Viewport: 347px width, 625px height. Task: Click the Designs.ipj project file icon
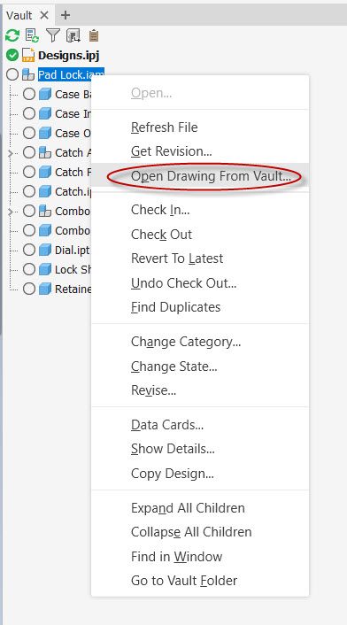click(28, 55)
